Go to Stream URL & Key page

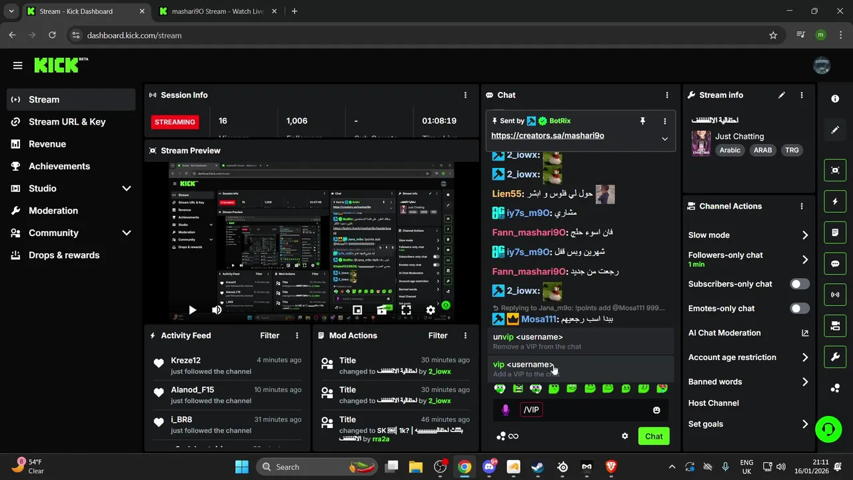71,122
